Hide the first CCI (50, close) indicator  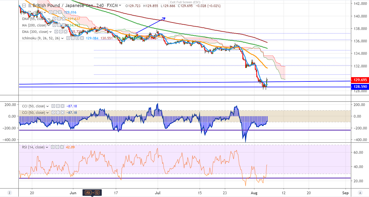click(53, 106)
